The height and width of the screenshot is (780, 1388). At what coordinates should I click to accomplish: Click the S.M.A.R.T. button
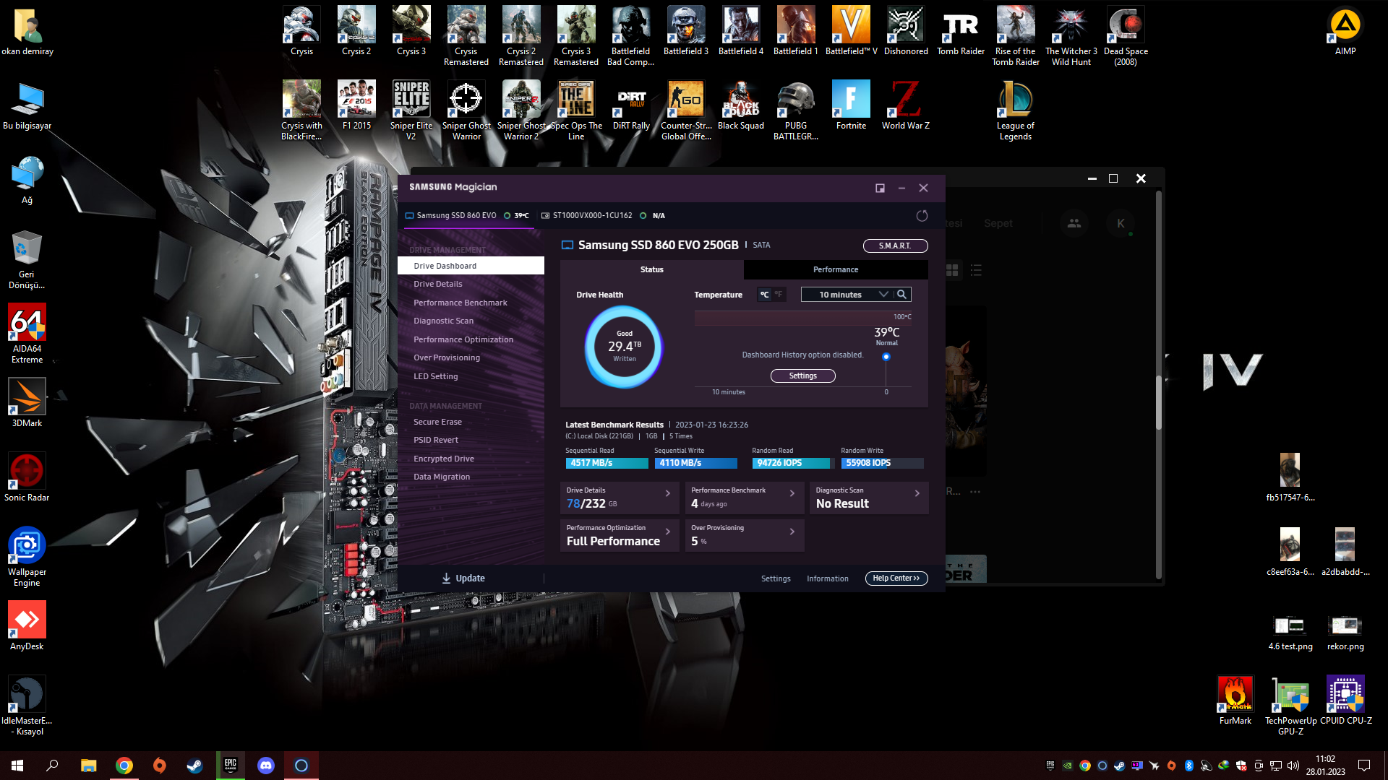[894, 246]
